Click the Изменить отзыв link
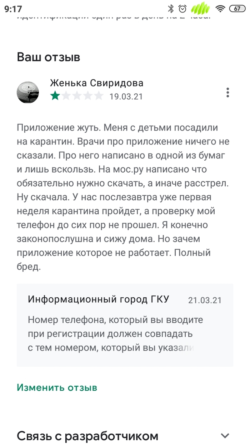 coord(57,387)
